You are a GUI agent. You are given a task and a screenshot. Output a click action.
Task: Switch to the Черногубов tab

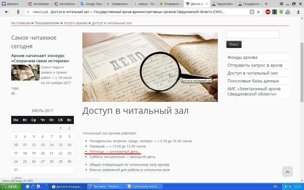(223, 4)
